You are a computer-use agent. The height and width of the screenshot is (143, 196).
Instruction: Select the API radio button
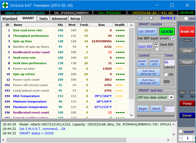[139, 18]
